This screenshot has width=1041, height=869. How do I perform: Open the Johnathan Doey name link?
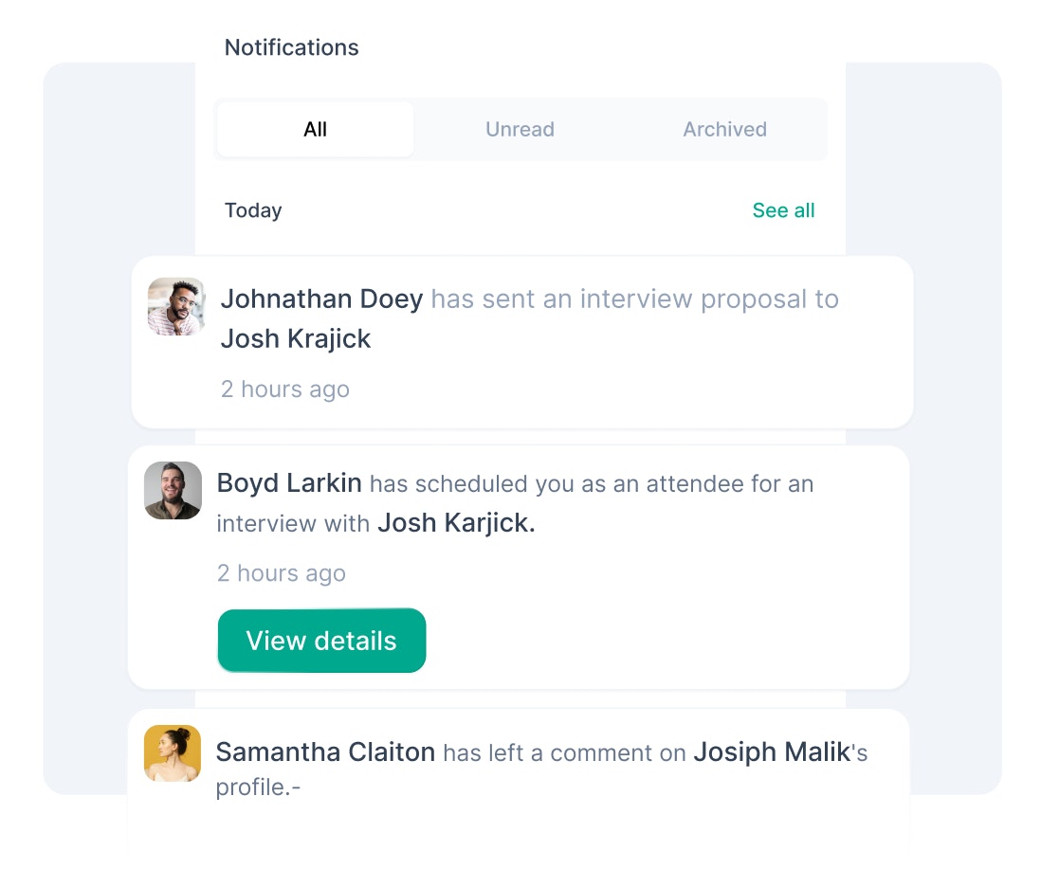322,299
